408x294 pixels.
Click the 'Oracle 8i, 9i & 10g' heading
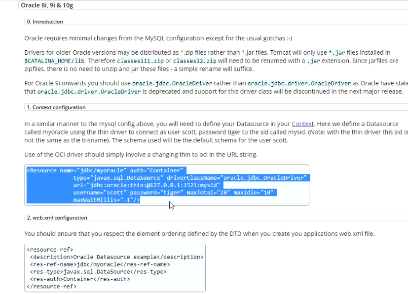coord(47,5)
